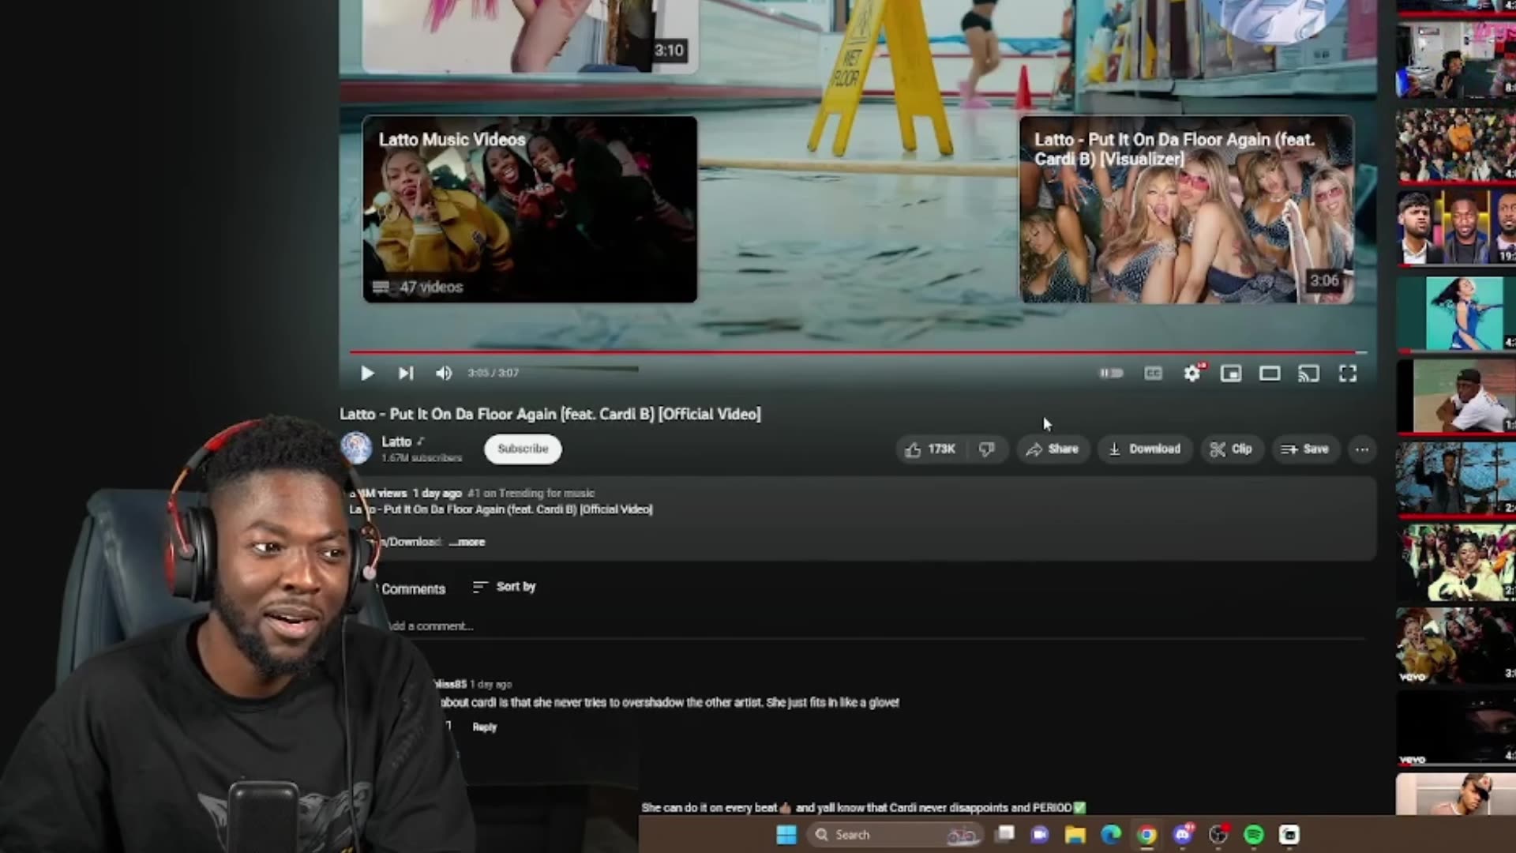
Task: Skip to the next video
Action: click(405, 373)
